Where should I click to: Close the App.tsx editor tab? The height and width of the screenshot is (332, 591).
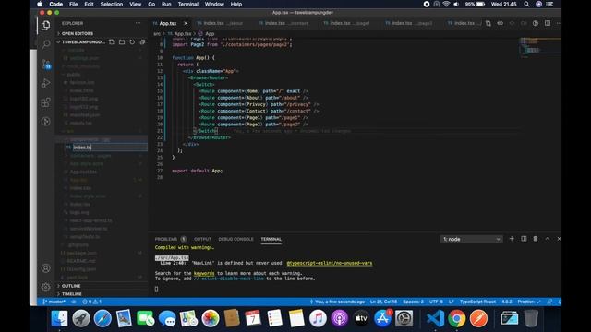[x=186, y=23]
